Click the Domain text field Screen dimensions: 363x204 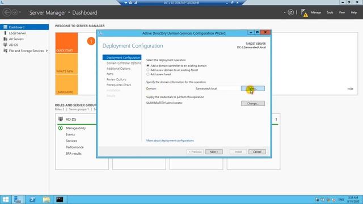pos(218,88)
